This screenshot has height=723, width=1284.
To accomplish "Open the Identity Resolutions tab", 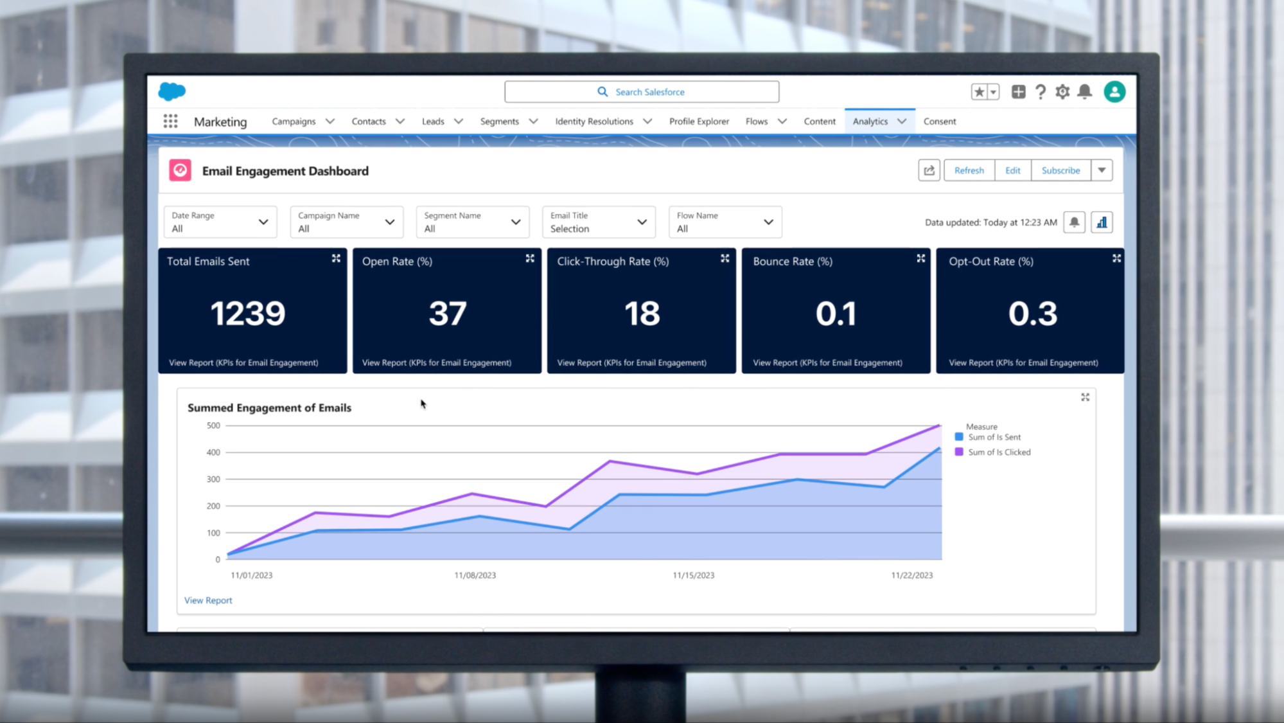I will (594, 121).
